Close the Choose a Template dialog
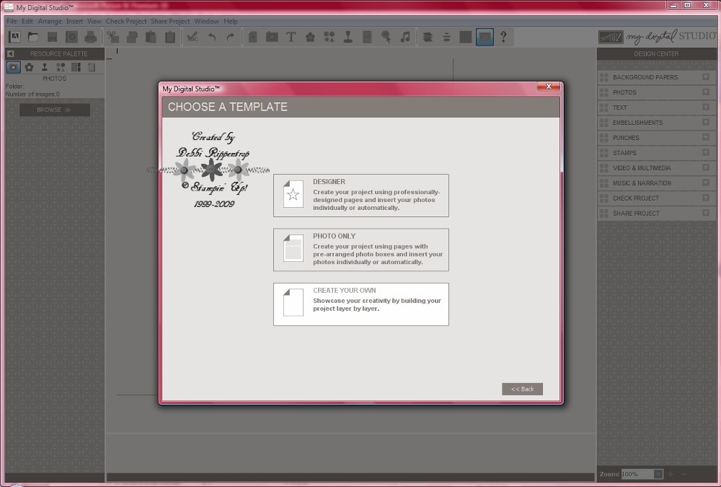 point(549,87)
